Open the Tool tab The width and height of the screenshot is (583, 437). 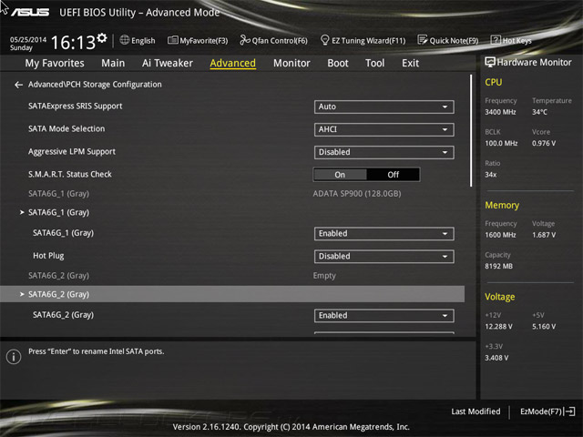(x=374, y=63)
